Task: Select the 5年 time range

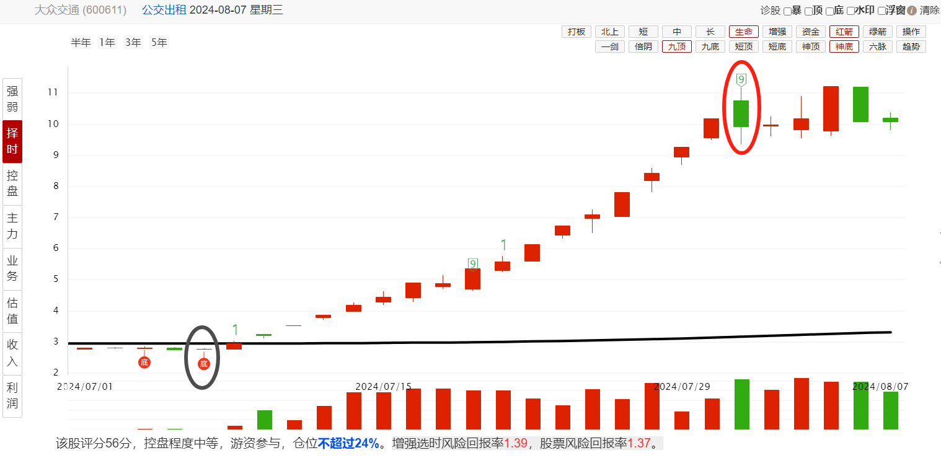Action: pos(159,42)
